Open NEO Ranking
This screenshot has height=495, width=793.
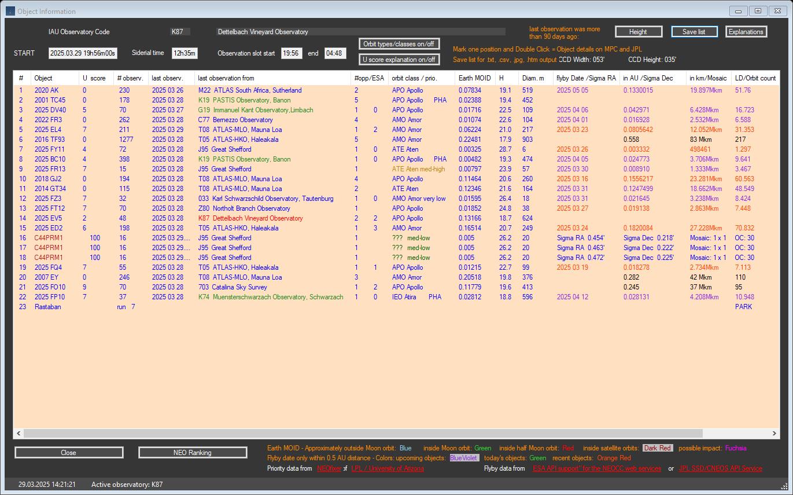[x=193, y=453]
